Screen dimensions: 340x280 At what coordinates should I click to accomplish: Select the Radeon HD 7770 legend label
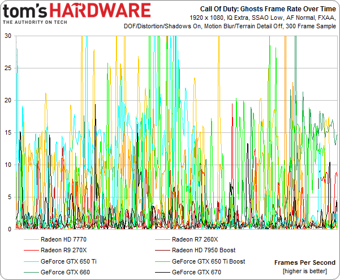point(63,239)
